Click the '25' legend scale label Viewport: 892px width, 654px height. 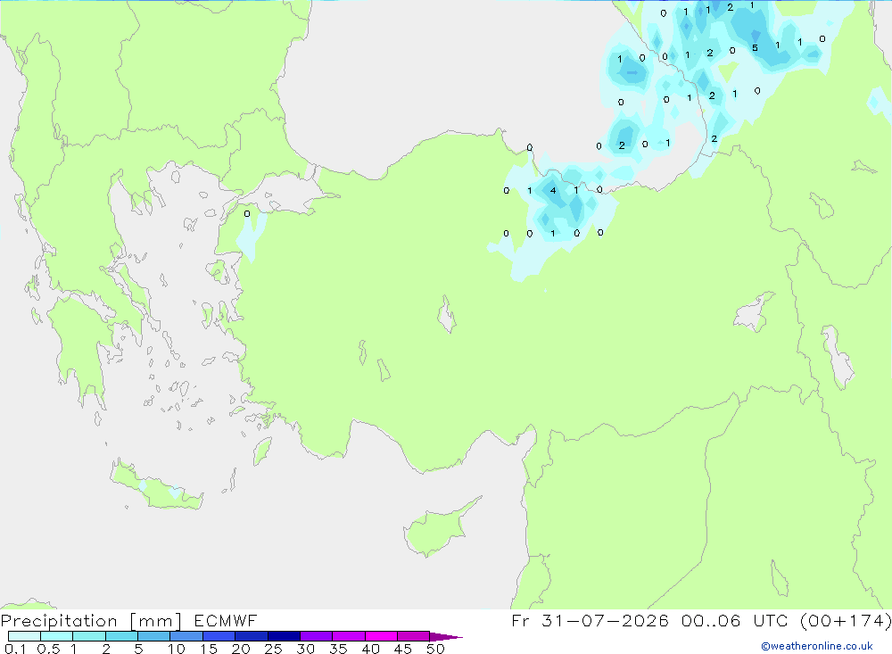coord(274,649)
